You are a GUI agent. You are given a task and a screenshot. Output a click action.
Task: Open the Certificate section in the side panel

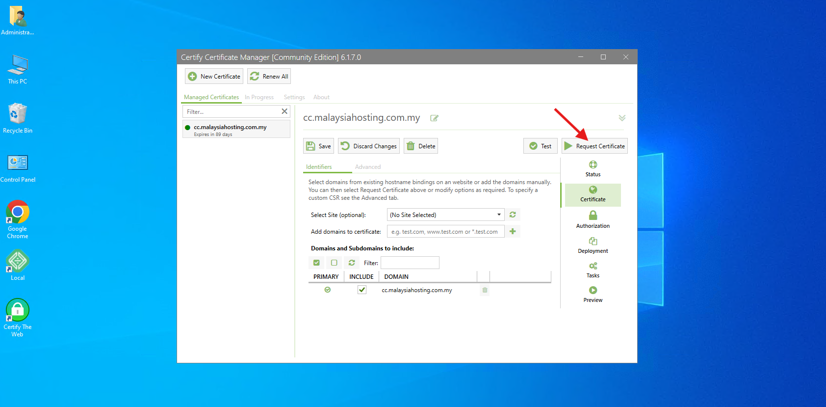(593, 194)
